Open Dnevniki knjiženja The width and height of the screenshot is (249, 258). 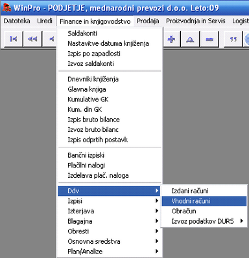click(110, 79)
